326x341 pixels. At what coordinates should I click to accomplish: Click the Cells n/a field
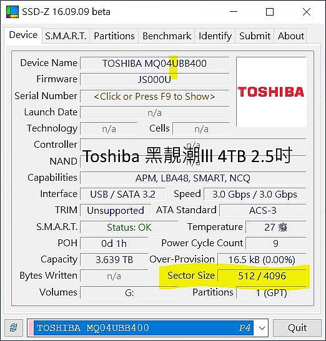coord(201,129)
